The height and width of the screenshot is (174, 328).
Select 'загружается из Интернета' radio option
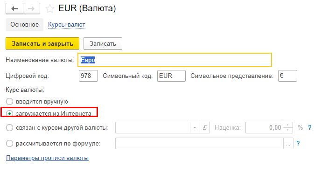click(x=9, y=113)
